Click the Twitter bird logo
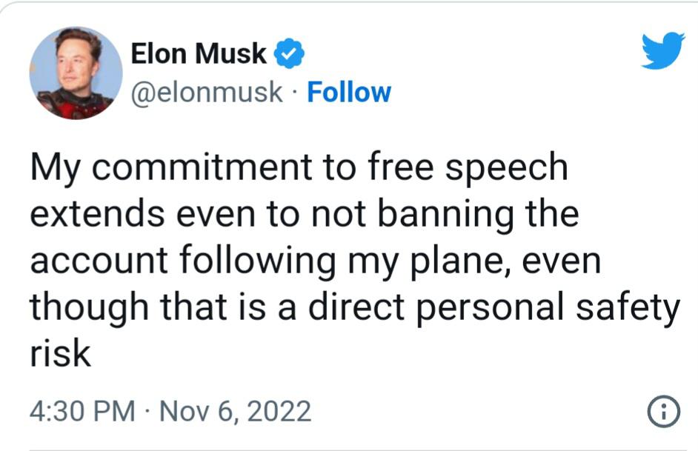The width and height of the screenshot is (698, 451). pyautogui.click(x=663, y=52)
